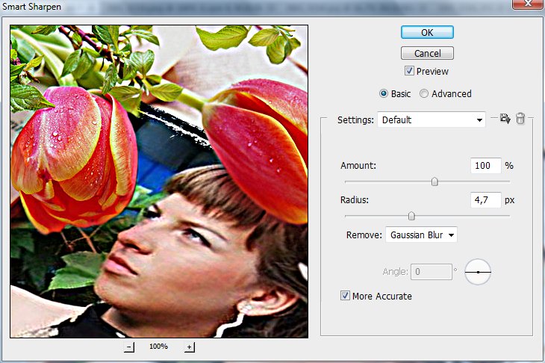The height and width of the screenshot is (363, 545).
Task: Click the Radius slider handle
Action: 411,216
